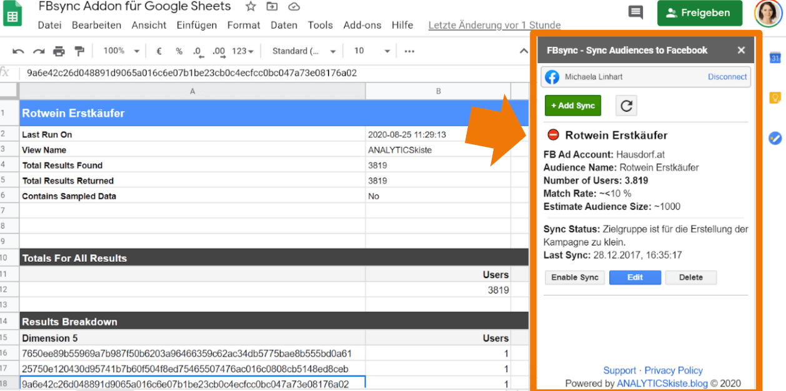Star the FBsync document title
This screenshot has width=786, height=391.
(x=251, y=7)
